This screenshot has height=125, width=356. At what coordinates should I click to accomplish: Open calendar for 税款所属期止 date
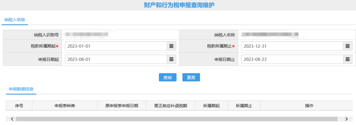tap(347, 46)
